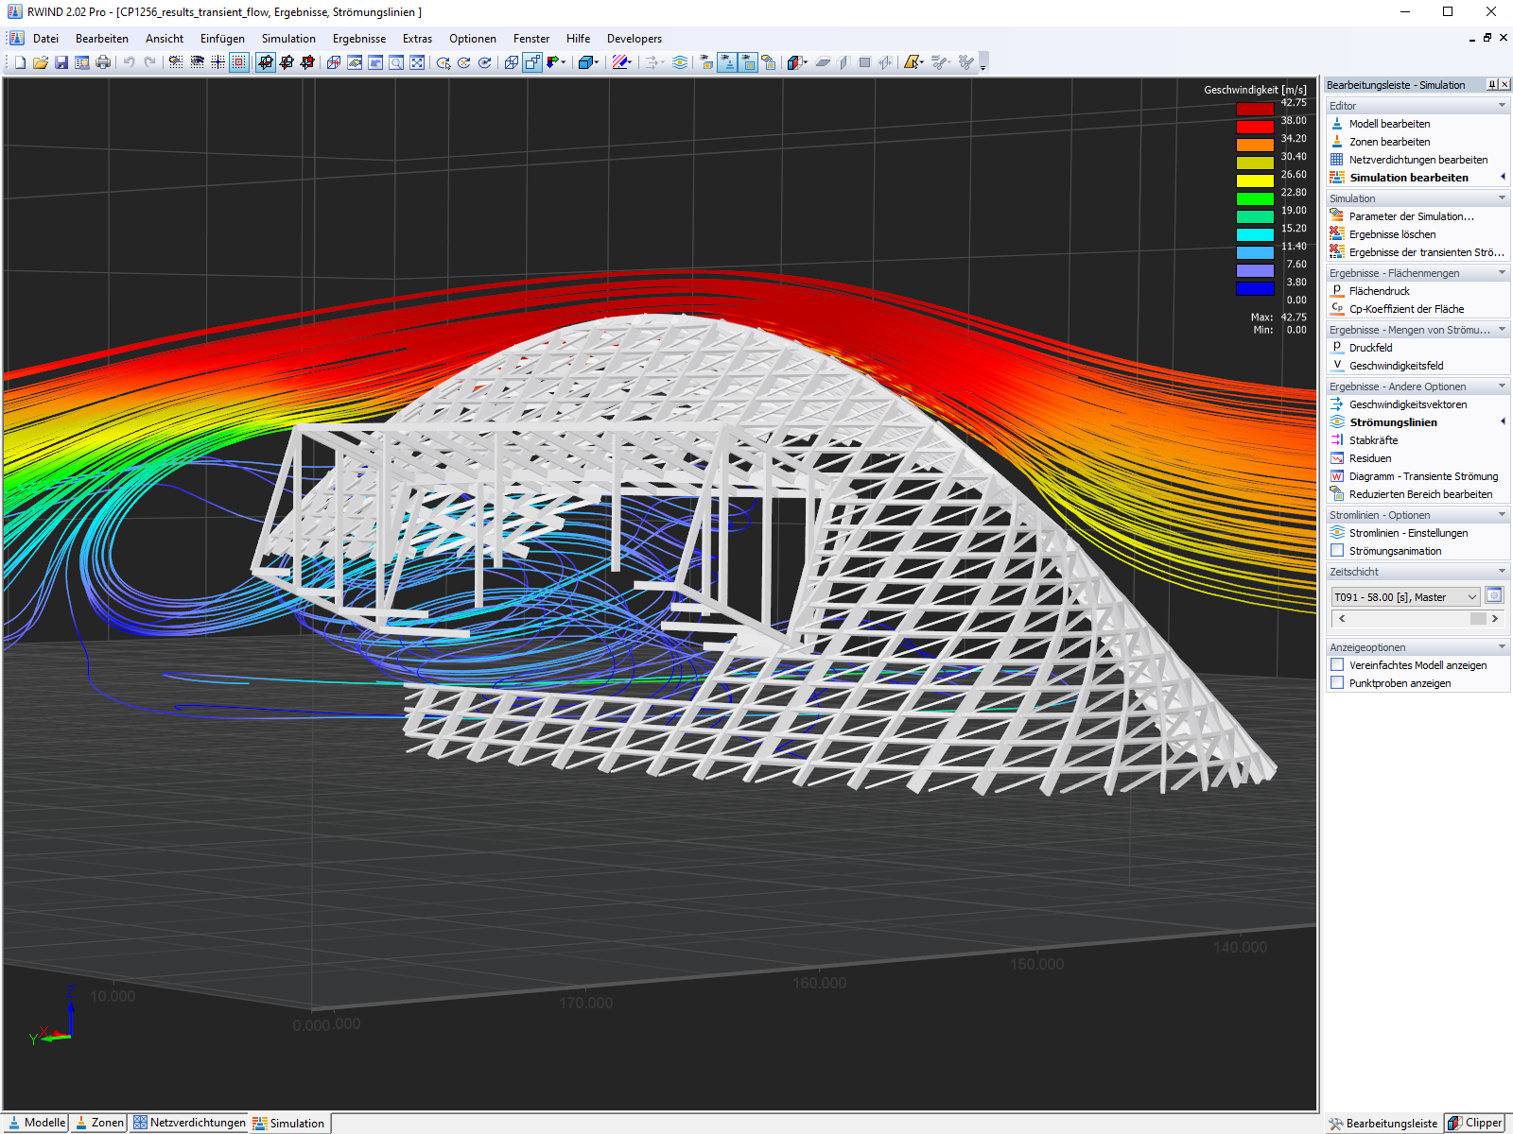
Task: Enable Strömungsanimation checkbox
Action: tap(1337, 551)
